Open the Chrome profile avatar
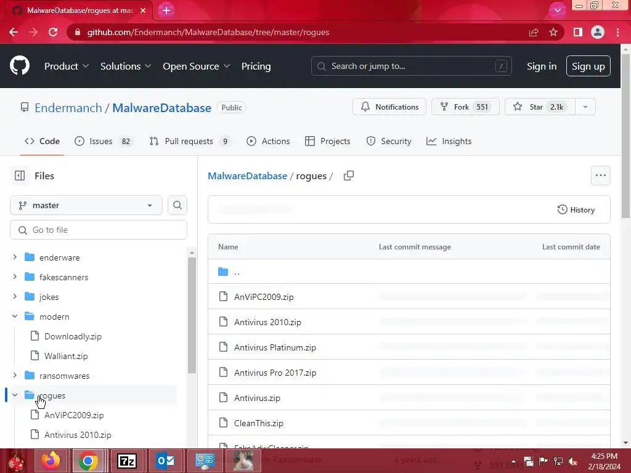The image size is (631, 473). pos(598,32)
